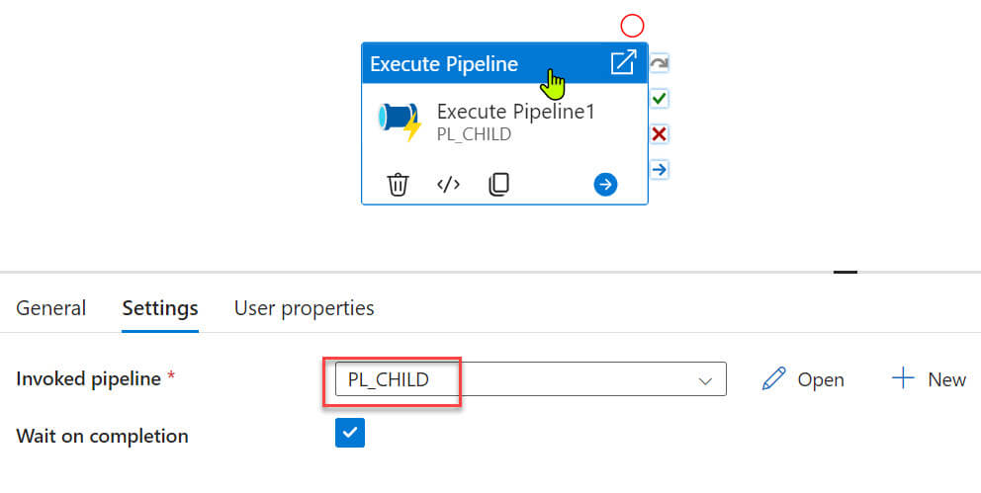This screenshot has width=981, height=493.
Task: Expand the Invoked pipeline dropdown
Action: pyautogui.click(x=705, y=380)
